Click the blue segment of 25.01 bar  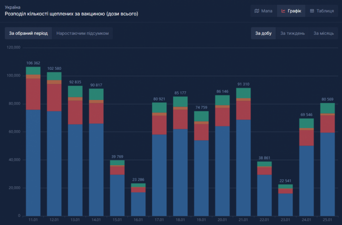(x=327, y=174)
